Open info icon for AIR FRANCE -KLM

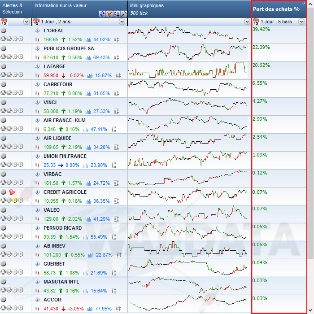click(x=37, y=120)
